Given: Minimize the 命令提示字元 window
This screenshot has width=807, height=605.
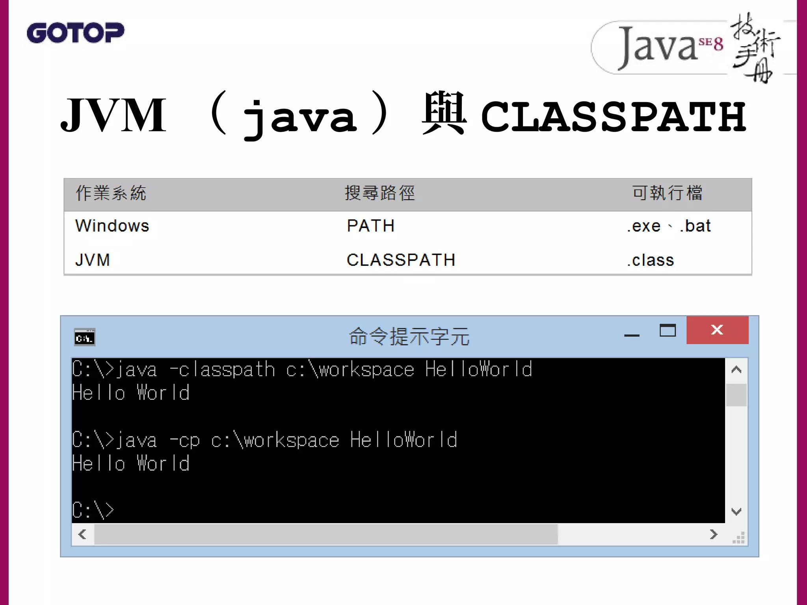Looking at the screenshot, I should click(x=632, y=335).
